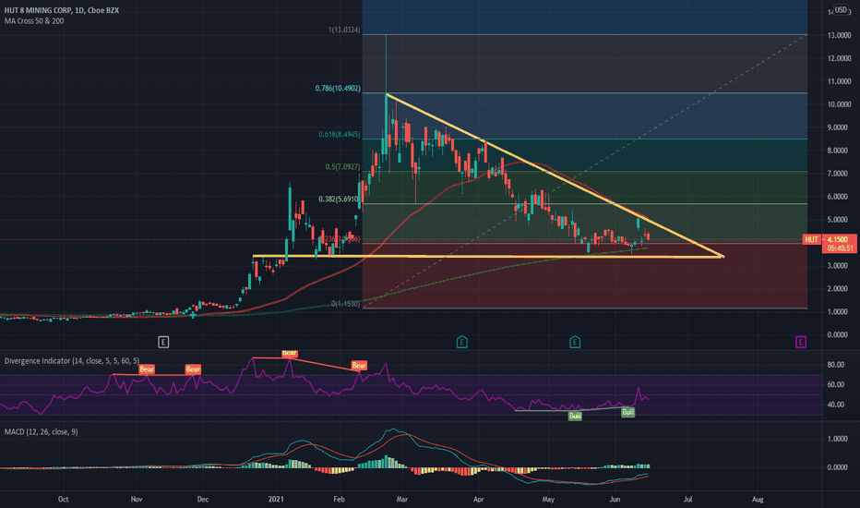860x508 pixels.
Task: Click the Jul label on the time axis
Action: click(687, 499)
